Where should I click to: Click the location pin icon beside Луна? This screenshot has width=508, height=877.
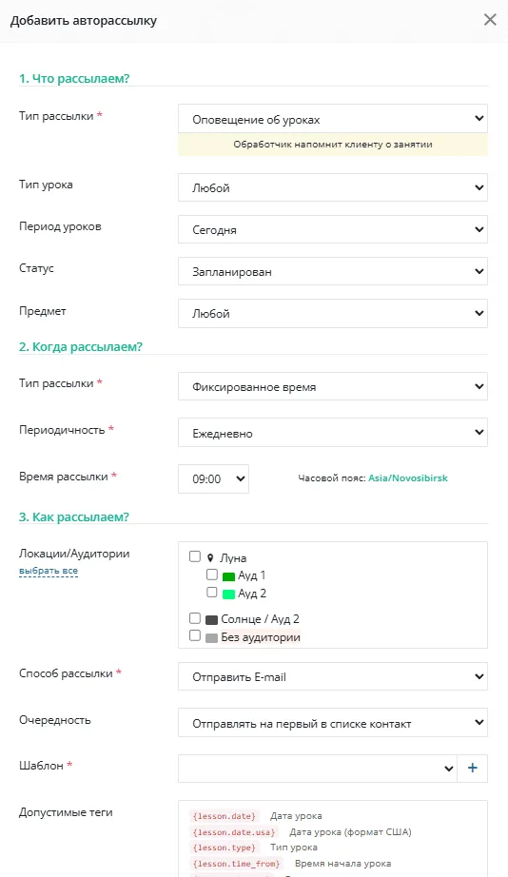210,558
